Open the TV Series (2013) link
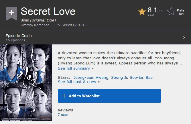191x124 pixels. coord(70,25)
